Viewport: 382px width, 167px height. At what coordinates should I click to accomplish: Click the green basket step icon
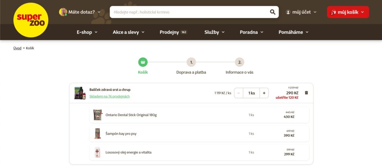point(143,62)
